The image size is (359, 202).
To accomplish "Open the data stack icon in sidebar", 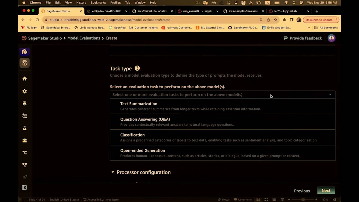I will point(25,104).
